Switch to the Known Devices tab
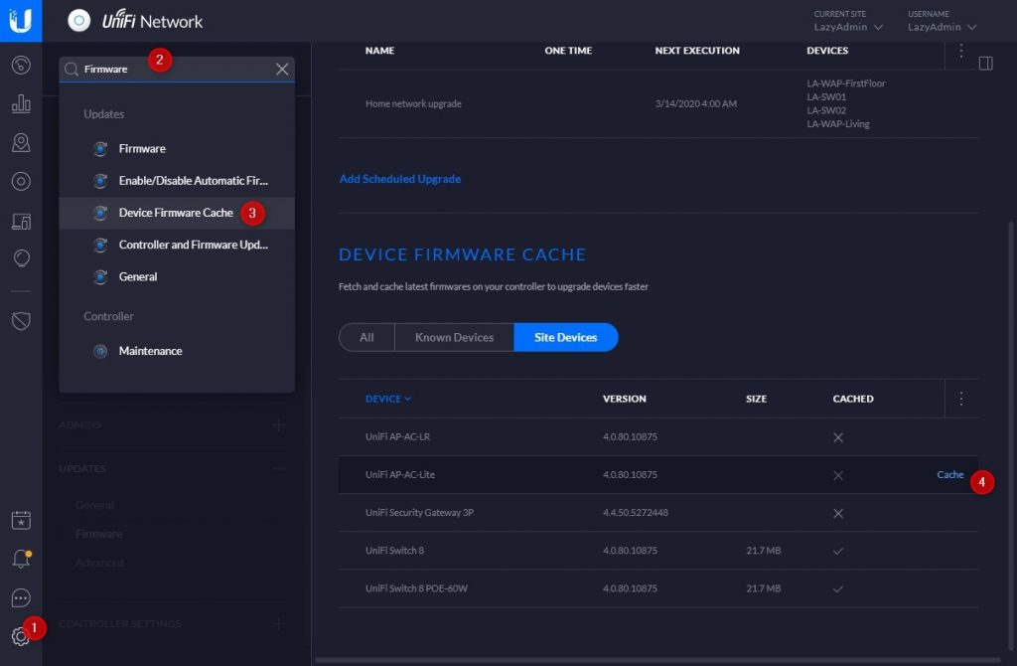 [x=454, y=338]
